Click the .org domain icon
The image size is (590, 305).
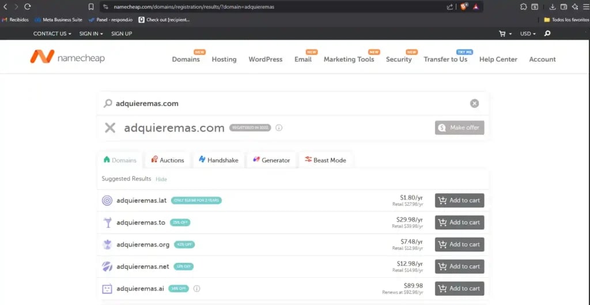107,244
